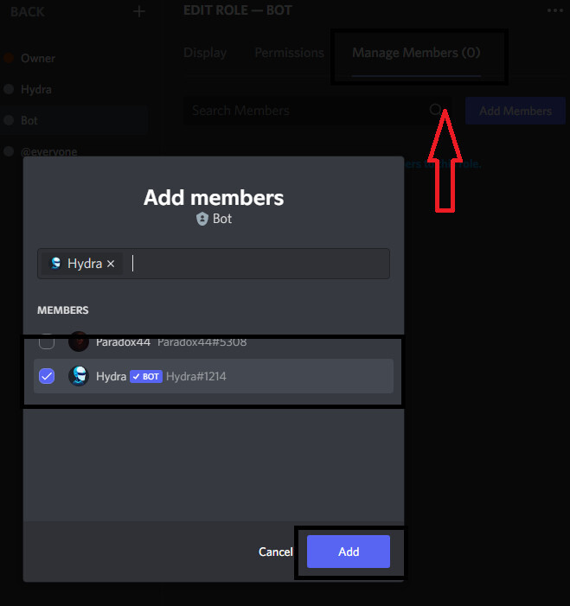Open the Manage Members tab
Viewport: 570px width, 606px height.
point(416,53)
